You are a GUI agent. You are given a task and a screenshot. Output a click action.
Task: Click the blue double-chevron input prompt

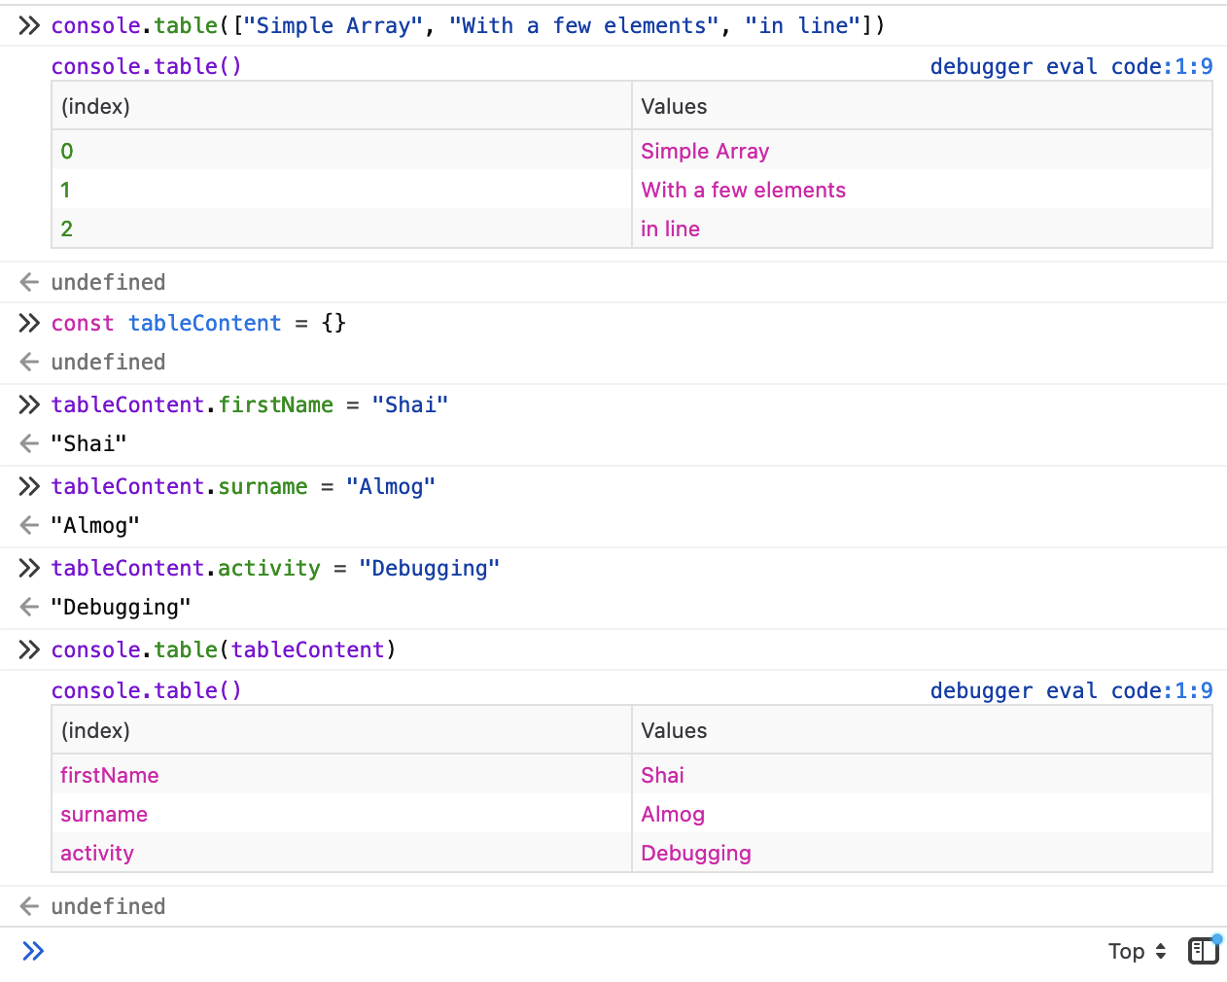click(x=33, y=951)
